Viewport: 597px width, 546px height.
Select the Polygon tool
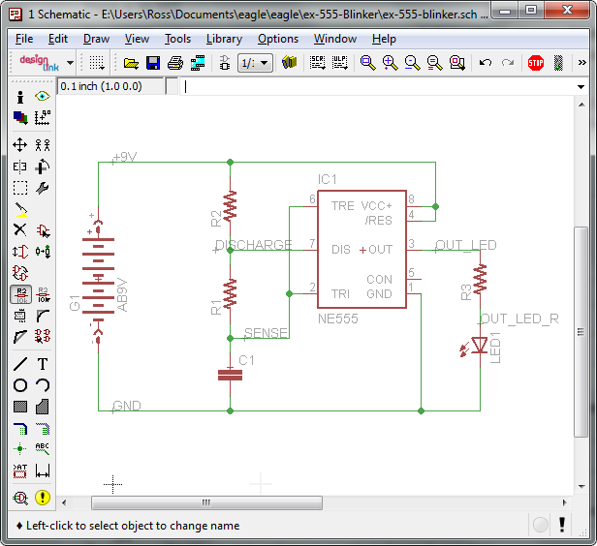click(43, 407)
